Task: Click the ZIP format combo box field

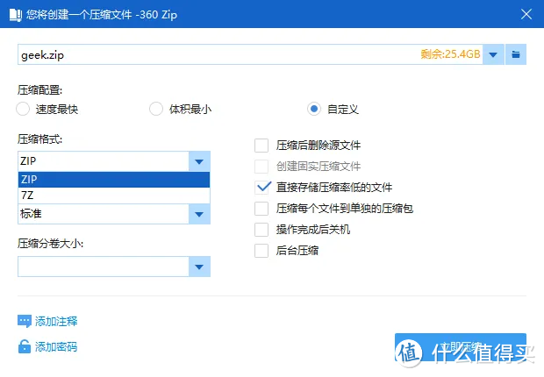Action: (104, 161)
